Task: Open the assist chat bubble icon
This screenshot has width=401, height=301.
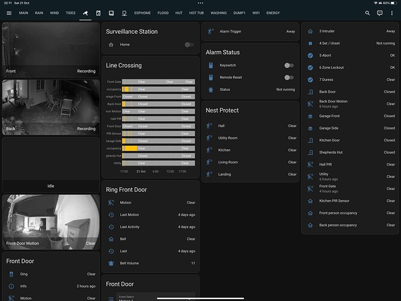Action: pyautogui.click(x=379, y=13)
